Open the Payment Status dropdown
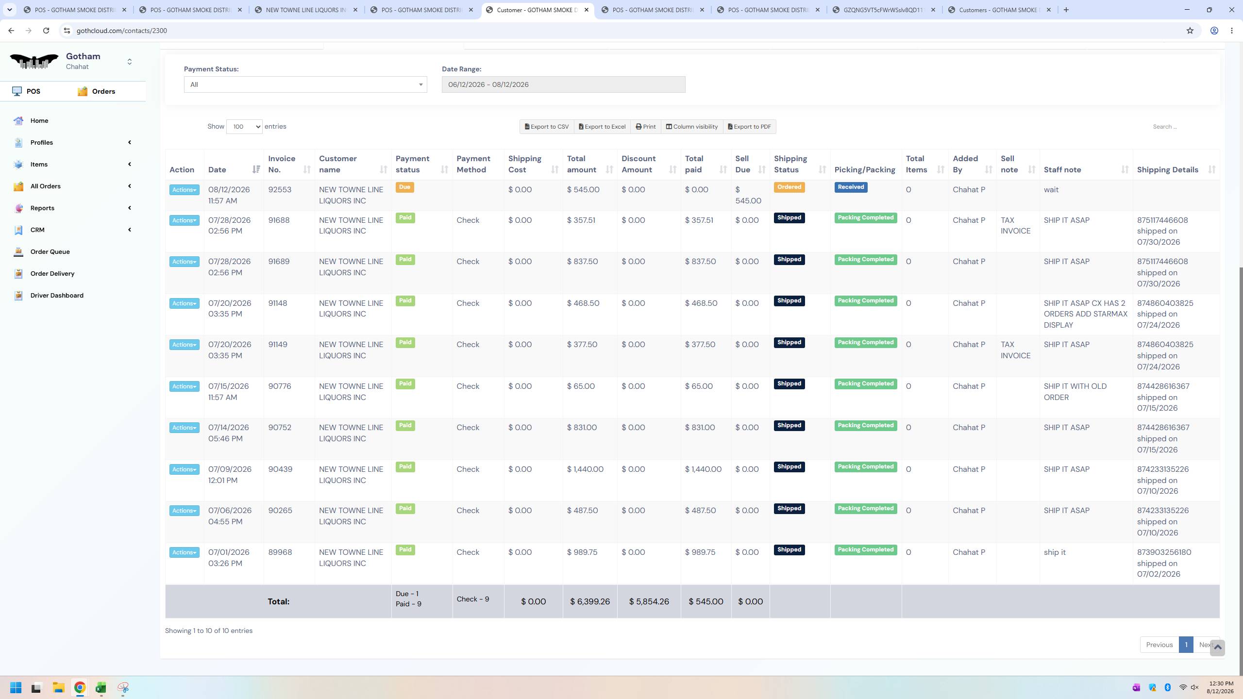 305,84
